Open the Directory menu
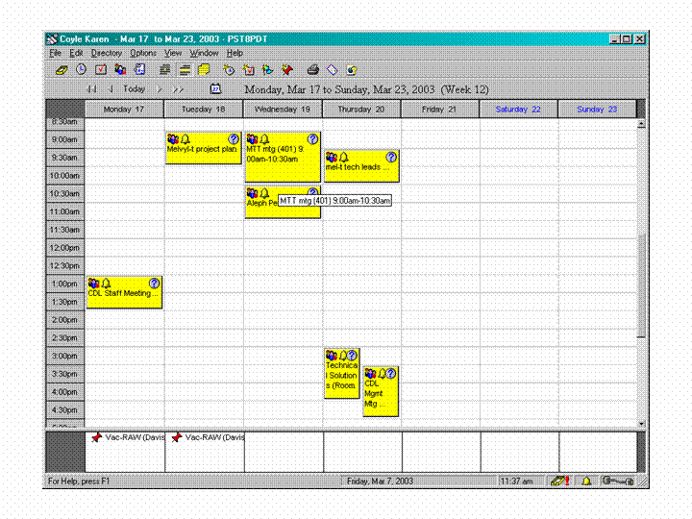This screenshot has height=519, width=692. [107, 53]
